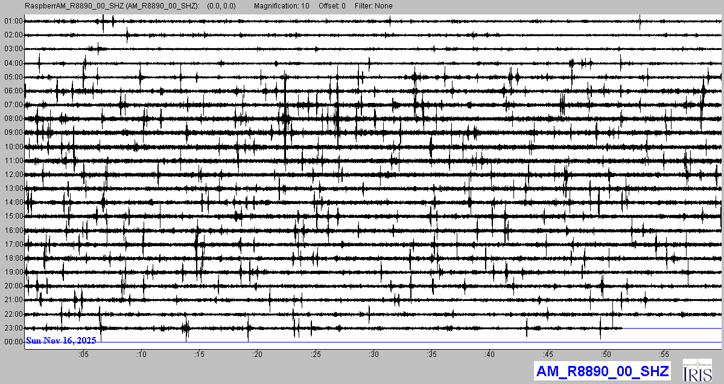Click the Sun Nov 16, 2025 date label
The image size is (724, 384).
[60, 341]
